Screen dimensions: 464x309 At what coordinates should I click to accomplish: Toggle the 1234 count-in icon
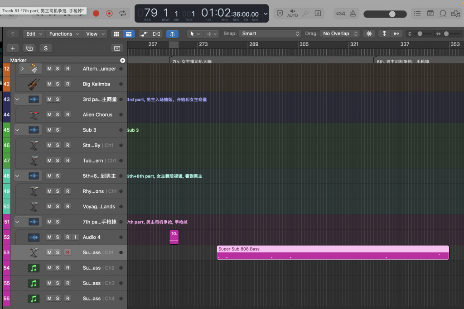[x=340, y=13]
